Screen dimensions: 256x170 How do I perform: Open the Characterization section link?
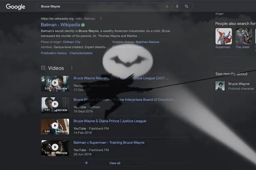point(81,53)
